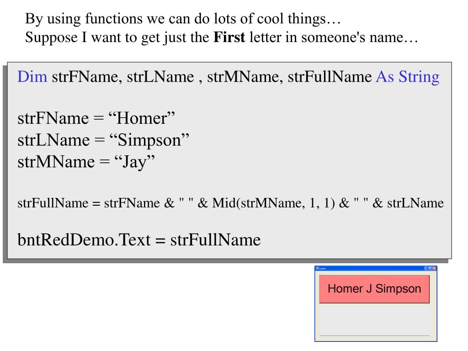Click the line strLName = “Simpson”
The height and width of the screenshot is (351, 468).
103,140
